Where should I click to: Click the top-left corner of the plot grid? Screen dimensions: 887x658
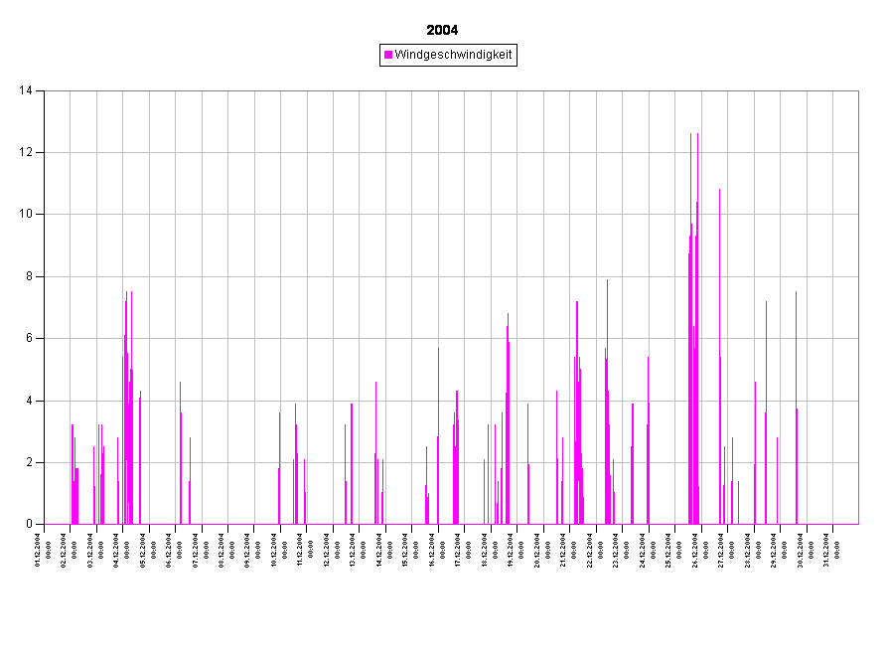click(45, 91)
